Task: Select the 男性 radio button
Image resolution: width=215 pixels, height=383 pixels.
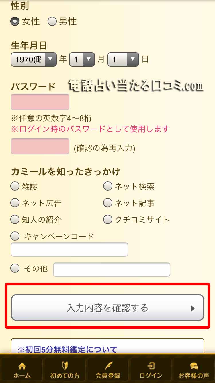Action: pos(52,22)
